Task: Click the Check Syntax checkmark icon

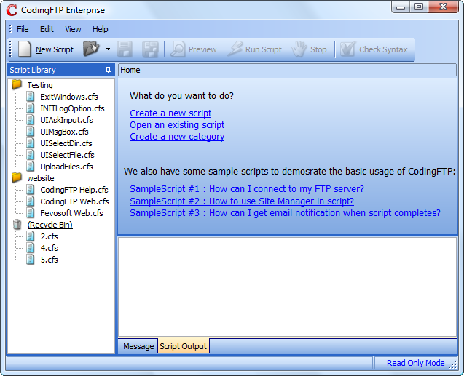Action: 347,49
